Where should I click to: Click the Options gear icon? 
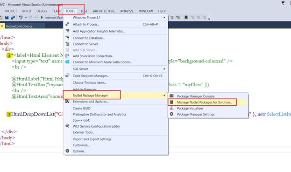(67, 151)
